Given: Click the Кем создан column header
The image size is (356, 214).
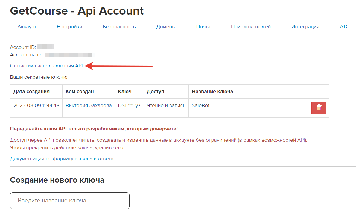Looking at the screenshot, I should point(89,92).
